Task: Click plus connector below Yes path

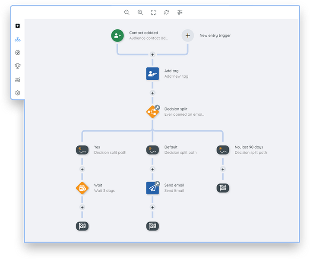Action: [82, 169]
